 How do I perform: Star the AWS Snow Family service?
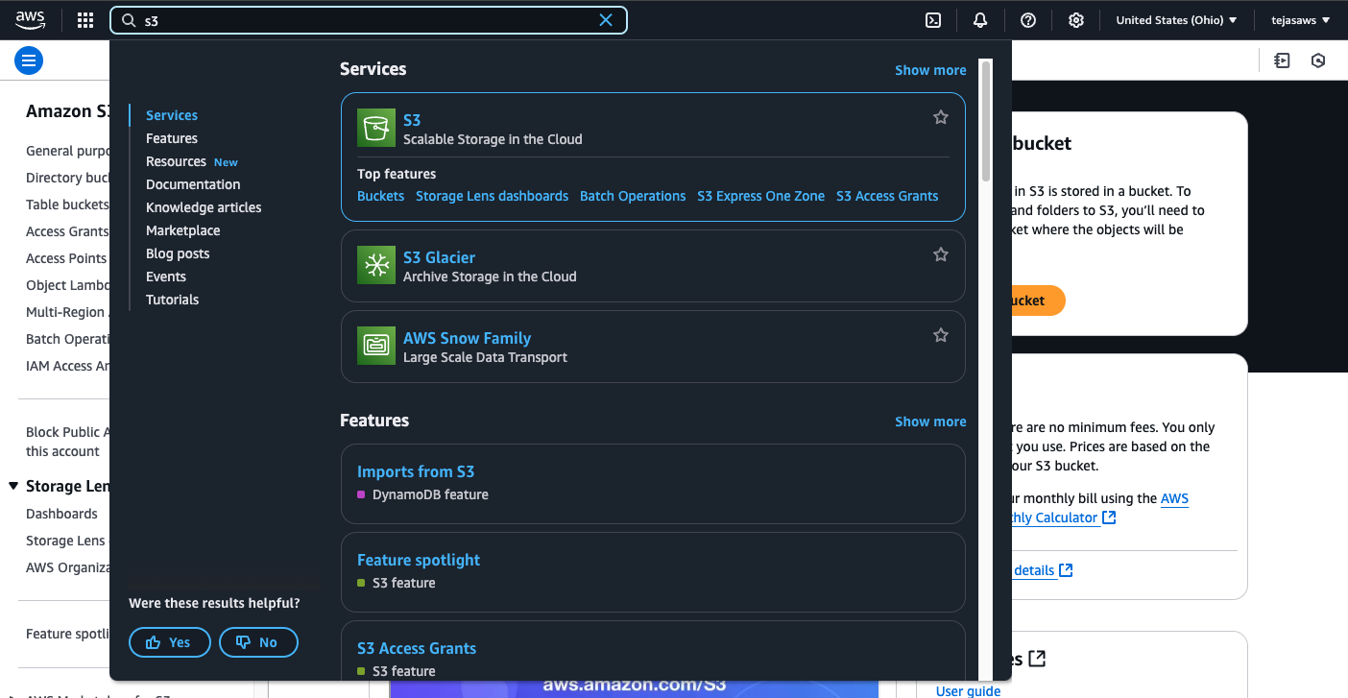point(941,335)
